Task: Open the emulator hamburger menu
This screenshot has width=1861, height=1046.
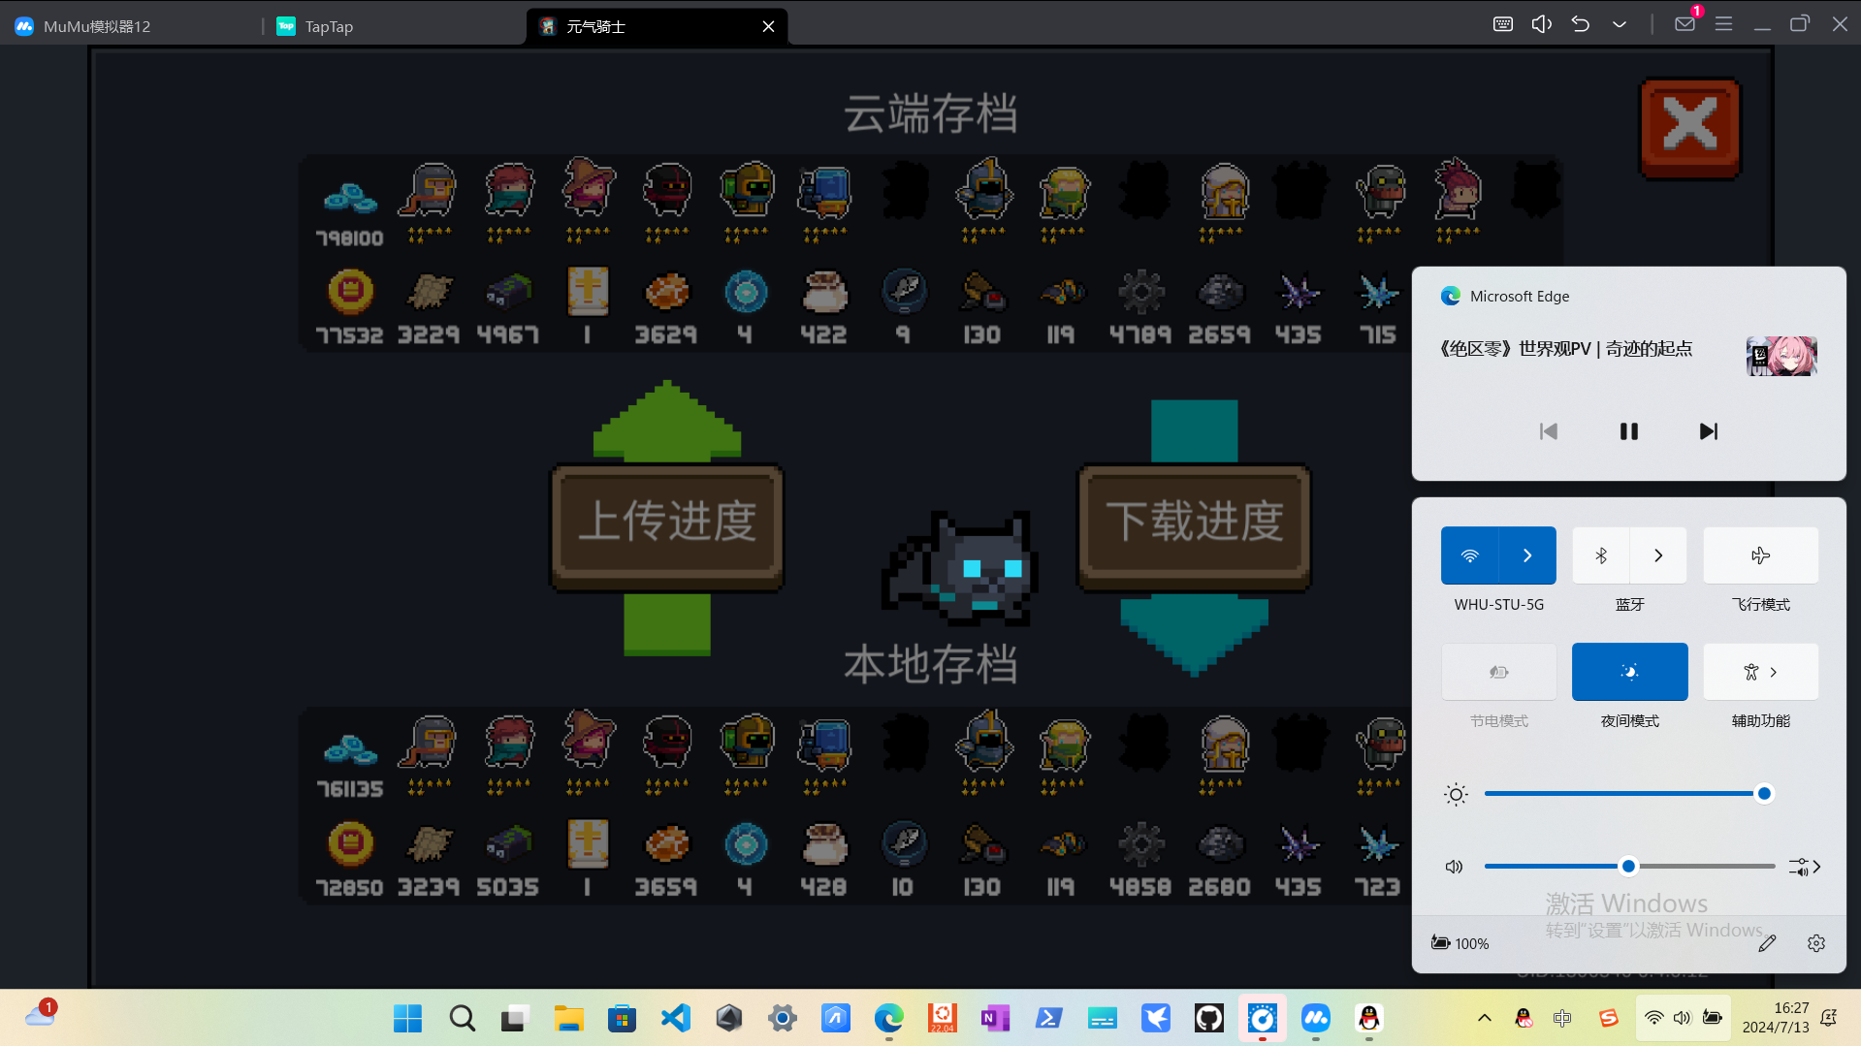Action: [1723, 24]
